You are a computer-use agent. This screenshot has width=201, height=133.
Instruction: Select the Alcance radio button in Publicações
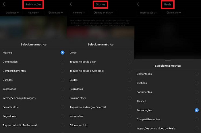coord(62,53)
